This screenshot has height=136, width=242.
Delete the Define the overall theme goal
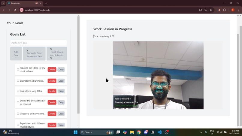coord(52,102)
